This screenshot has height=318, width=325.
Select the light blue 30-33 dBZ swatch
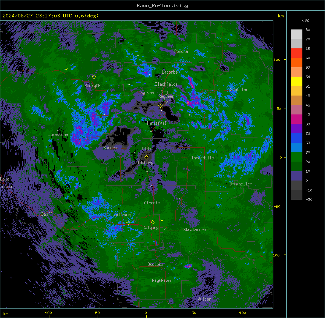point(296,148)
